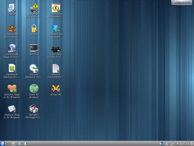Launch Synaptic Package Manager icon
Image resolution: width=194 pixels, height=146 pixels.
(x=34, y=108)
